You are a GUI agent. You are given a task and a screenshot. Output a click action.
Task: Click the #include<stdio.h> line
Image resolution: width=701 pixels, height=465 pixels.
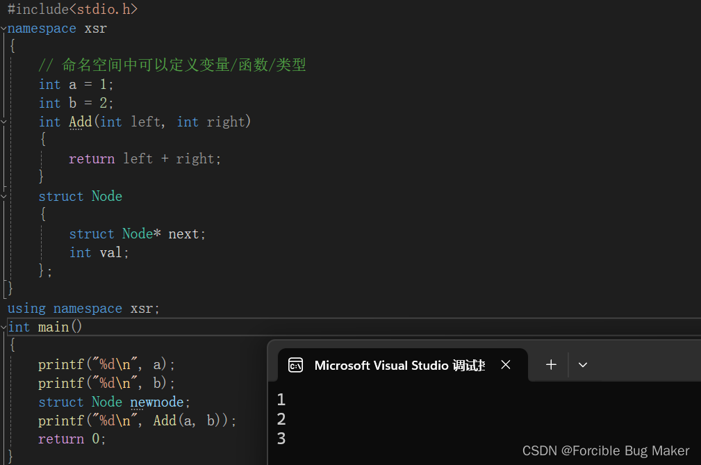(72, 10)
